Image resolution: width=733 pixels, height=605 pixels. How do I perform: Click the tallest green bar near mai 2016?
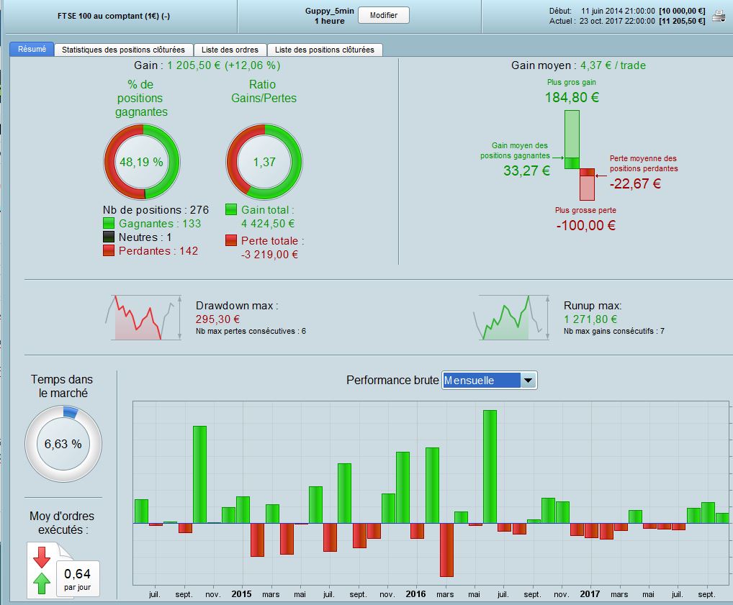click(490, 467)
